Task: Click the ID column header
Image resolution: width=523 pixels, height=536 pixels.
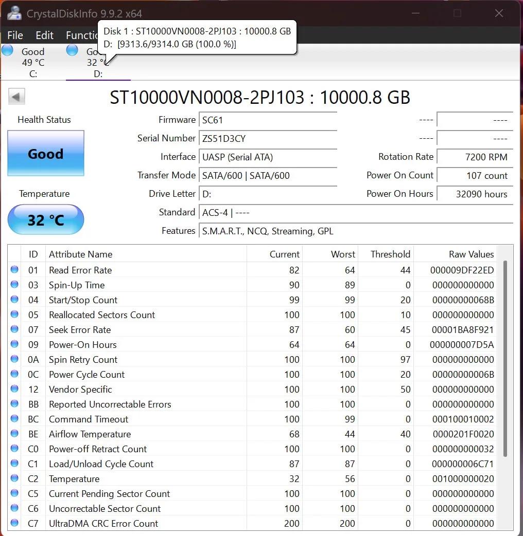Action: (33, 254)
